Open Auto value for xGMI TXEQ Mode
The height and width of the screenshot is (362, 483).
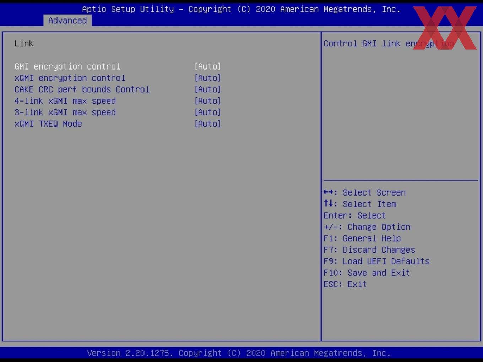pos(208,124)
